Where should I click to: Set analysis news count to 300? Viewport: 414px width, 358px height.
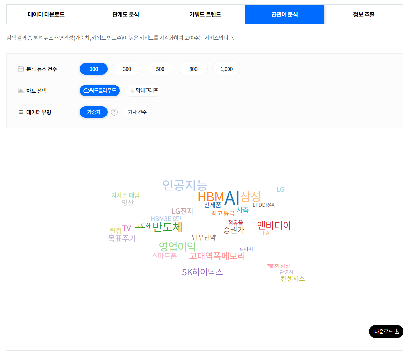tap(127, 69)
